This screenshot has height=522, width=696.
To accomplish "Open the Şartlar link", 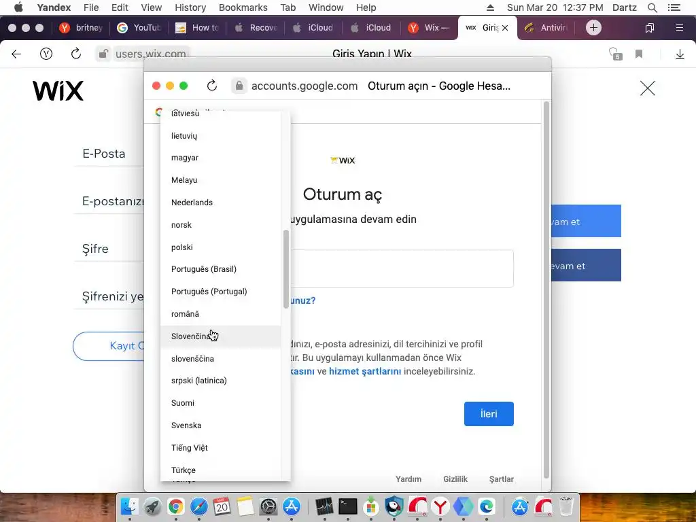I will point(501,479).
